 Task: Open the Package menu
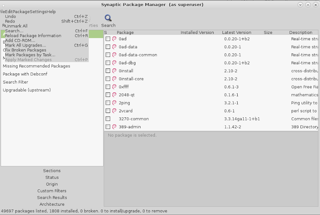coord(21,12)
